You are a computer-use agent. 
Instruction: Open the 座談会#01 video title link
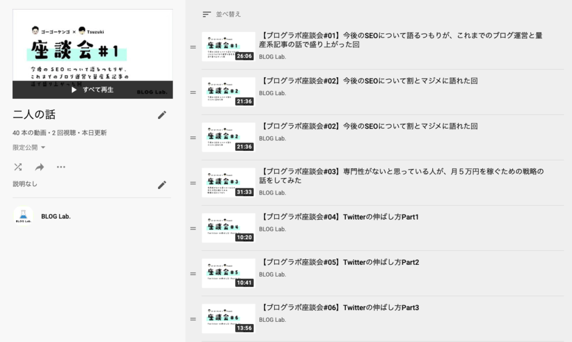click(x=401, y=40)
